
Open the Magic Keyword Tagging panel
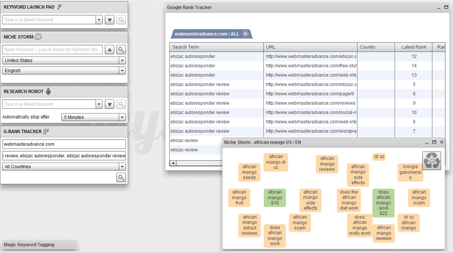pos(39,244)
